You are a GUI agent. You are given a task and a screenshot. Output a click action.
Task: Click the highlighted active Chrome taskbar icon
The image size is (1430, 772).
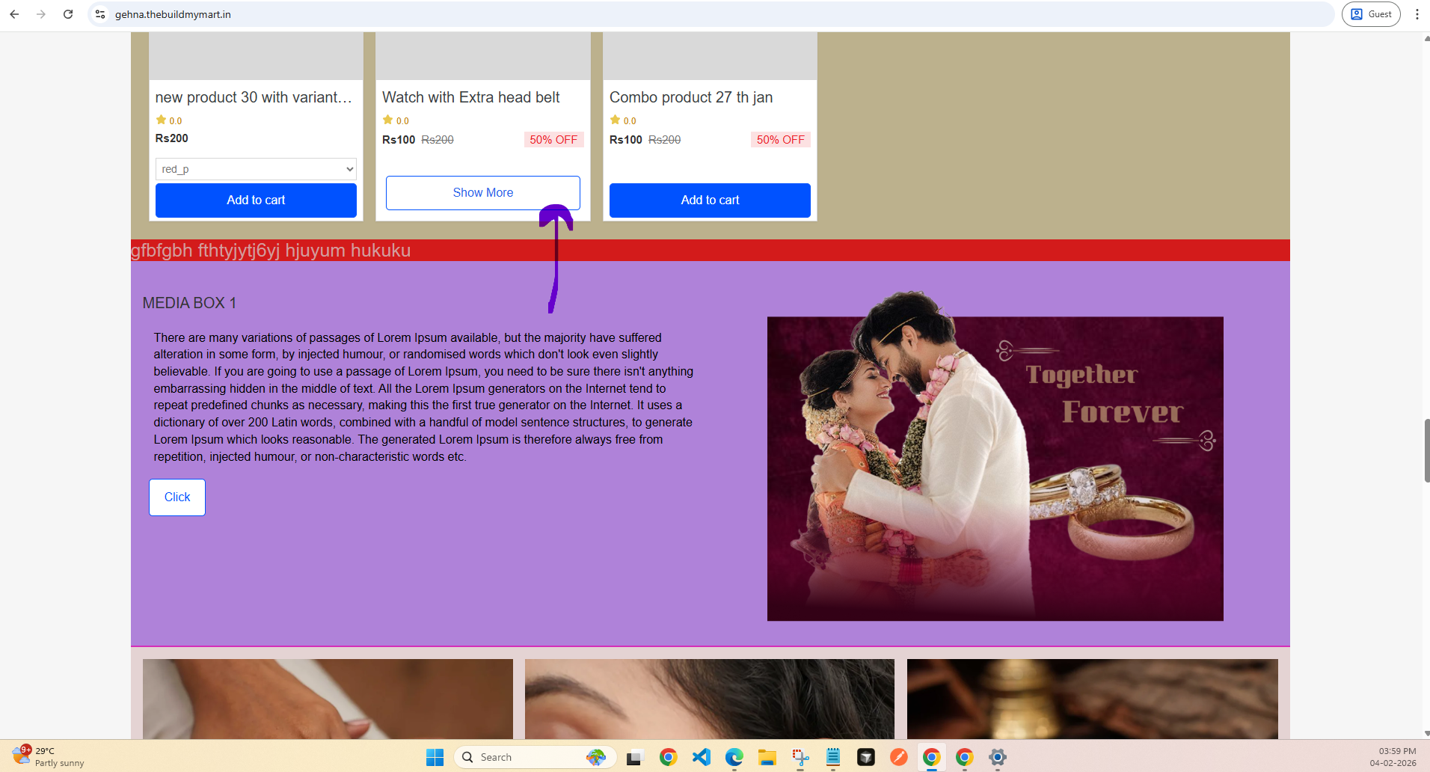(x=931, y=758)
